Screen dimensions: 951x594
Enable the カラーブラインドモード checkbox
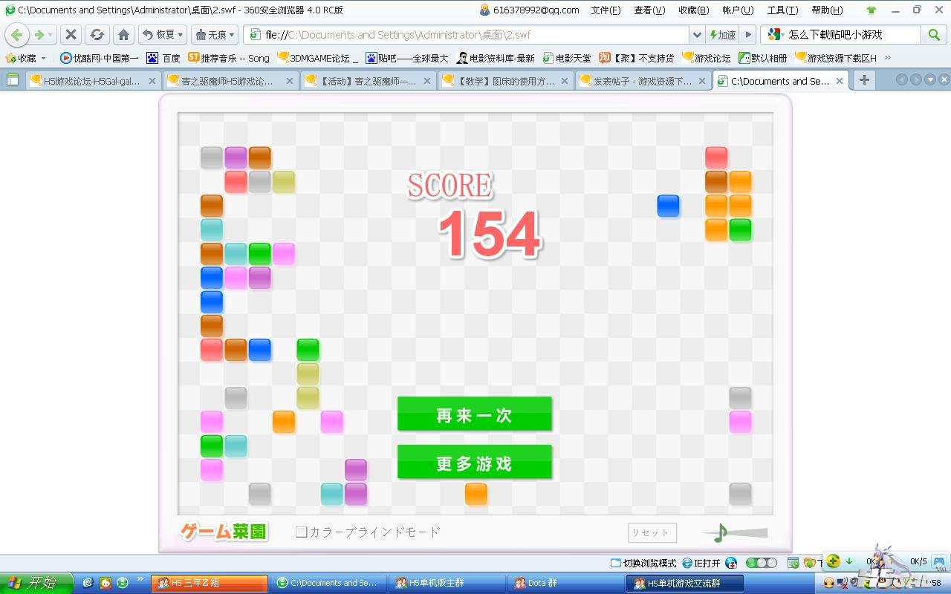pyautogui.click(x=302, y=532)
